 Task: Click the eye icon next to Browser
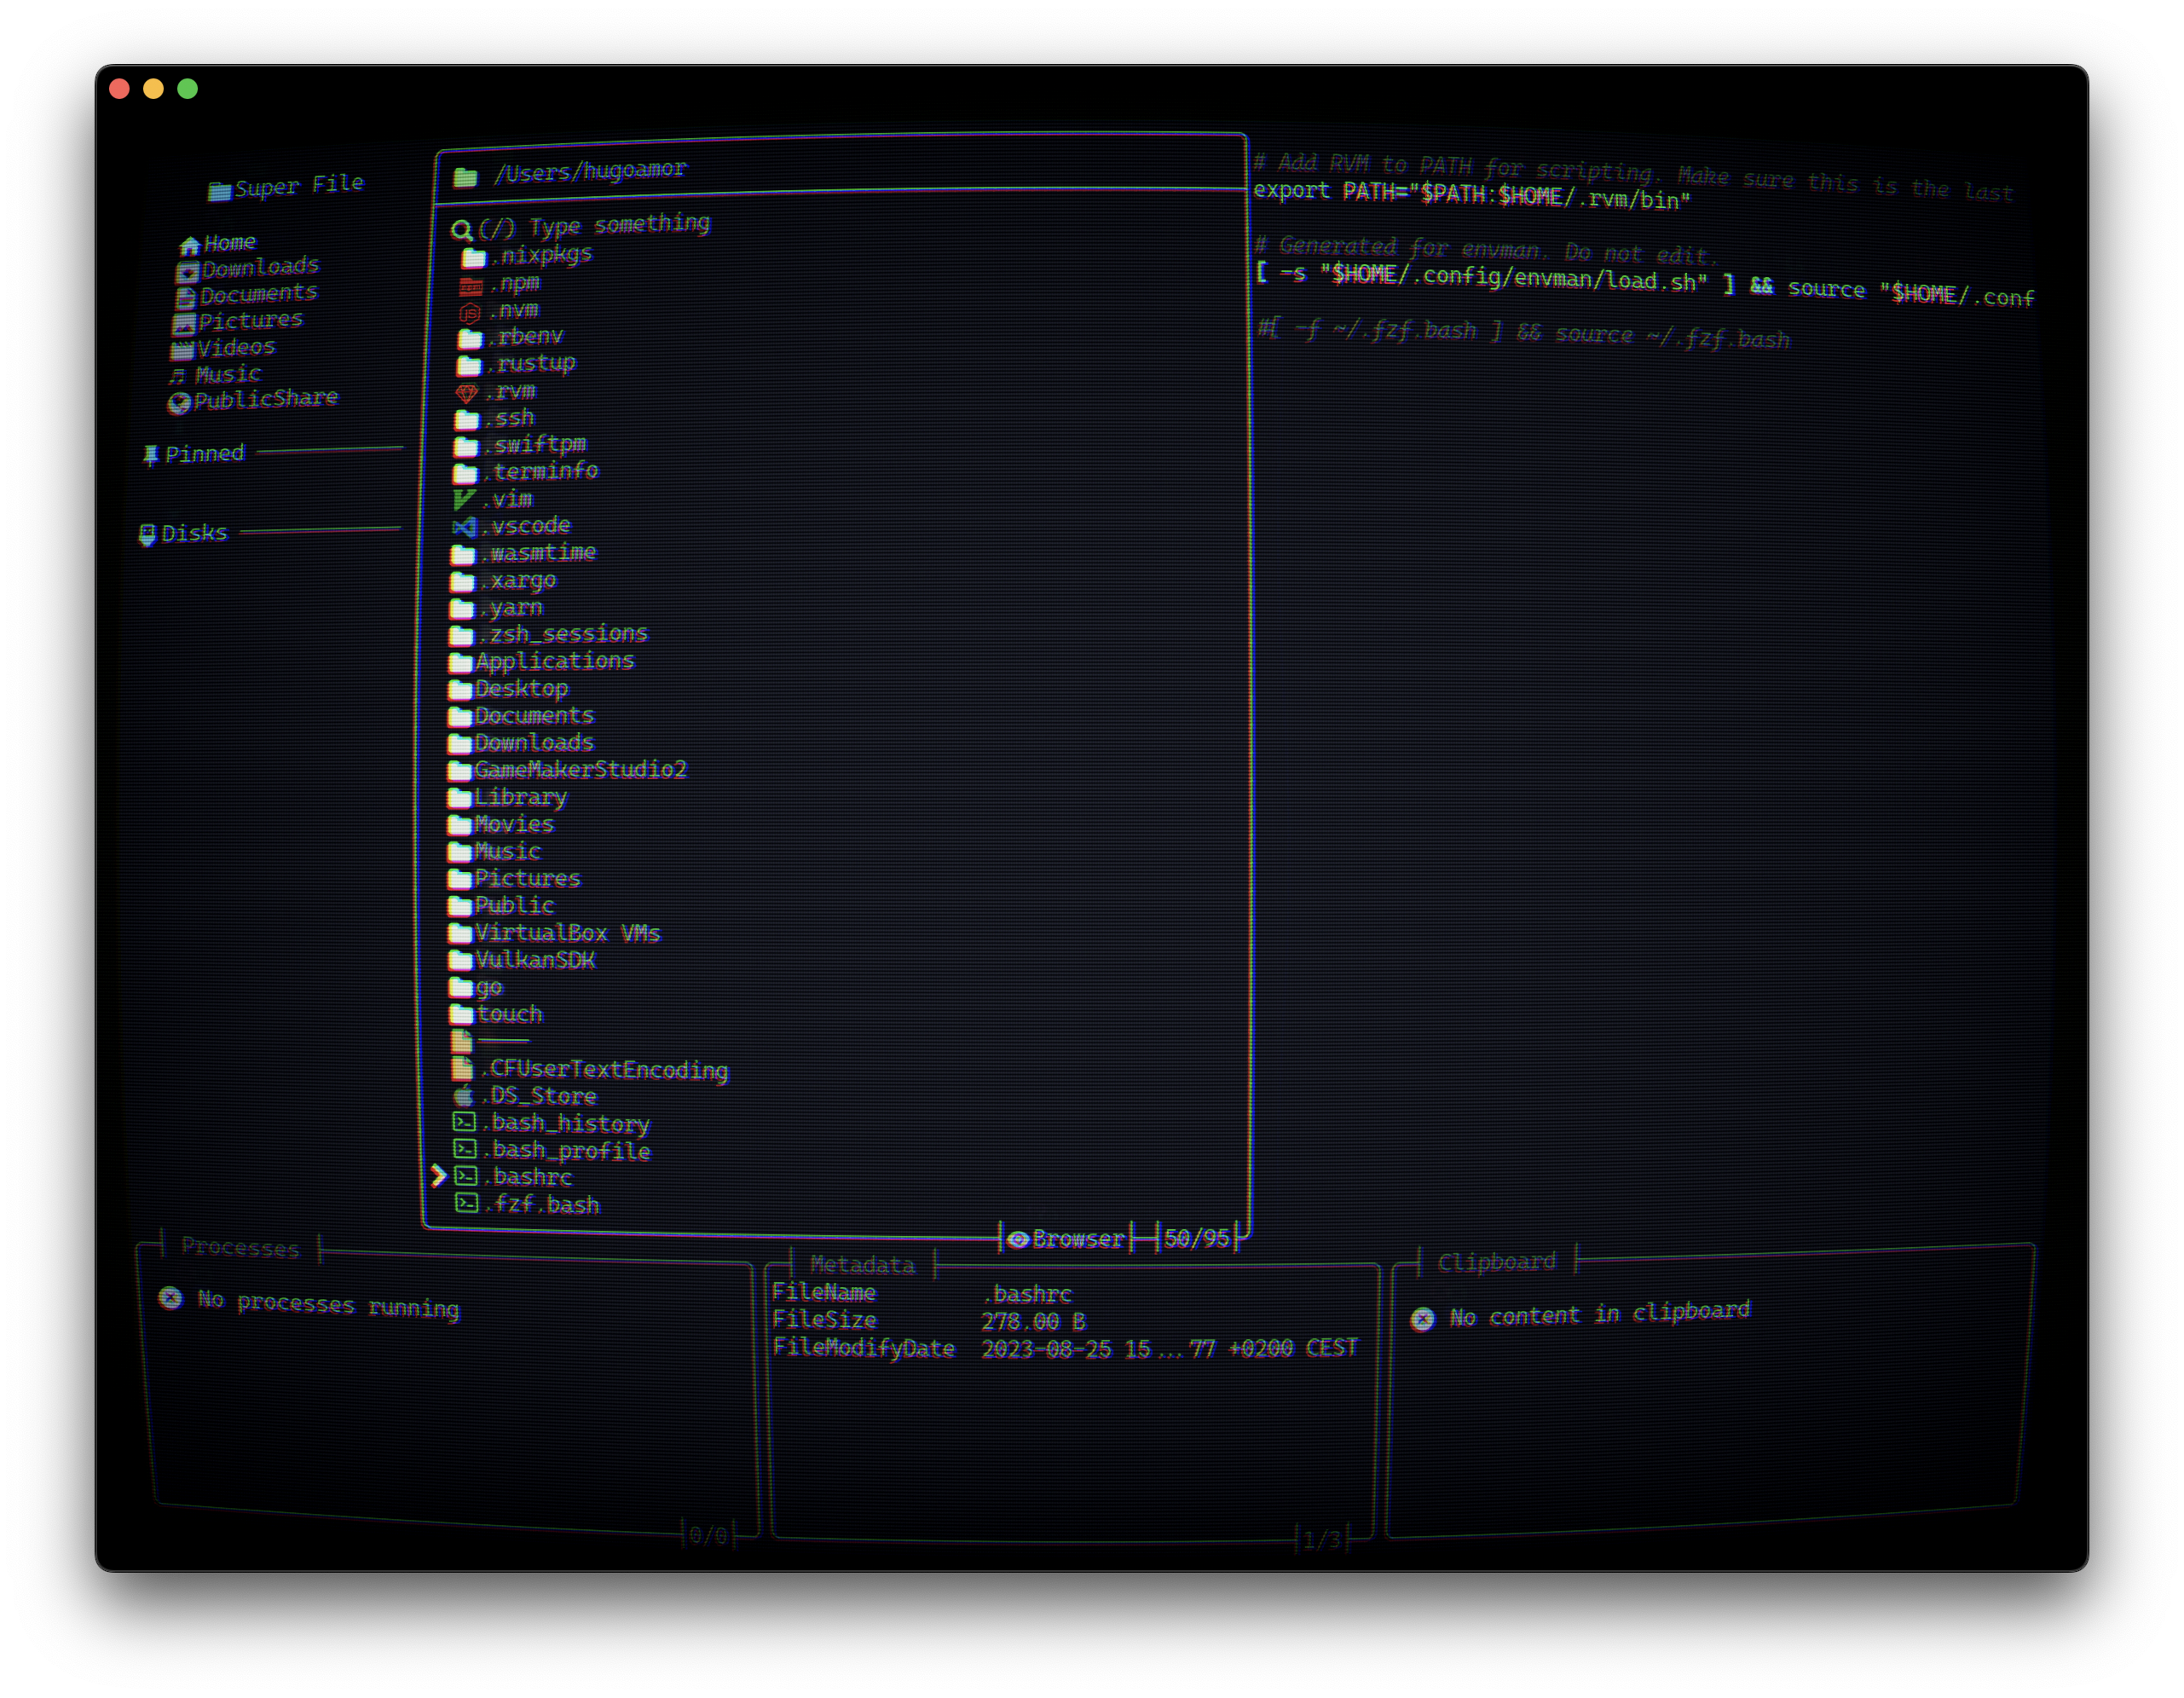pyautogui.click(x=1018, y=1239)
